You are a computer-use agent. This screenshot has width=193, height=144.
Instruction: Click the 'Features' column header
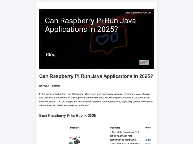point(115,128)
